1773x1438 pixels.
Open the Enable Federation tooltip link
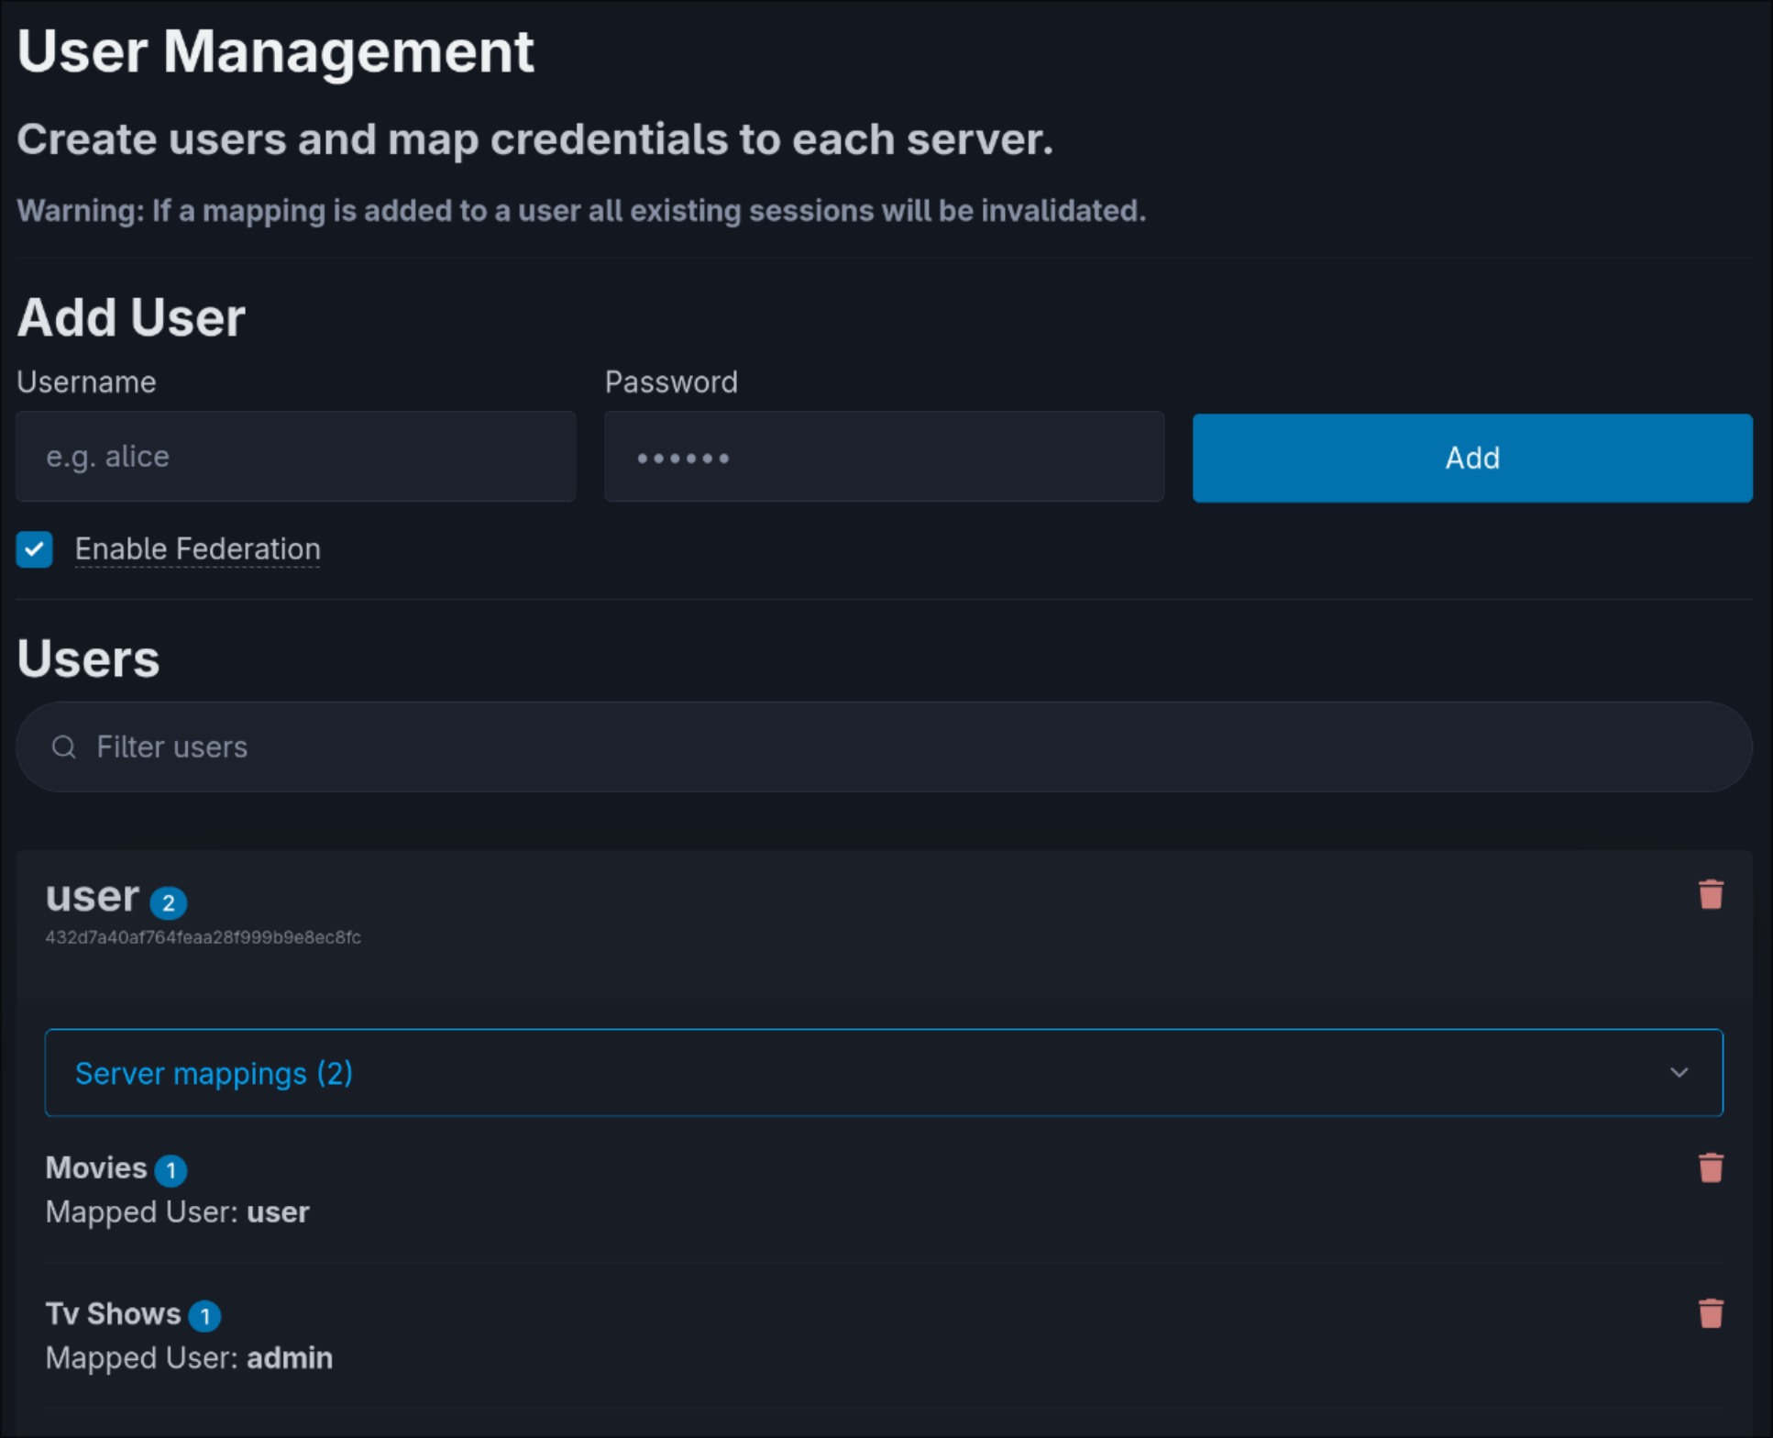click(x=197, y=549)
